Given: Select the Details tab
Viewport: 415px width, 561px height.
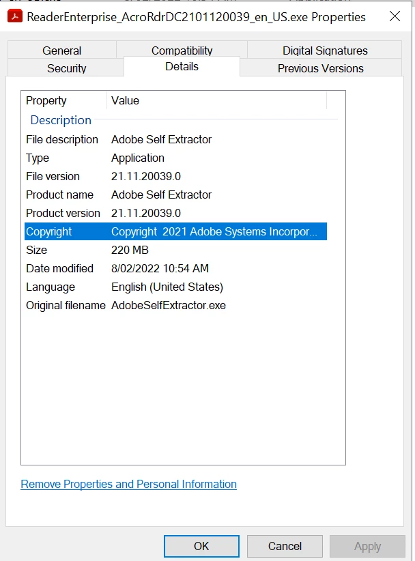Looking at the screenshot, I should click(x=182, y=67).
